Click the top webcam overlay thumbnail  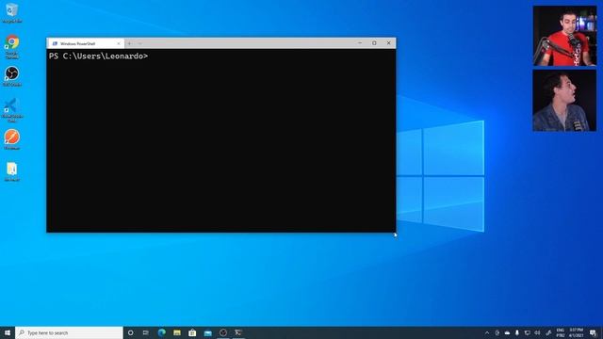(564, 36)
